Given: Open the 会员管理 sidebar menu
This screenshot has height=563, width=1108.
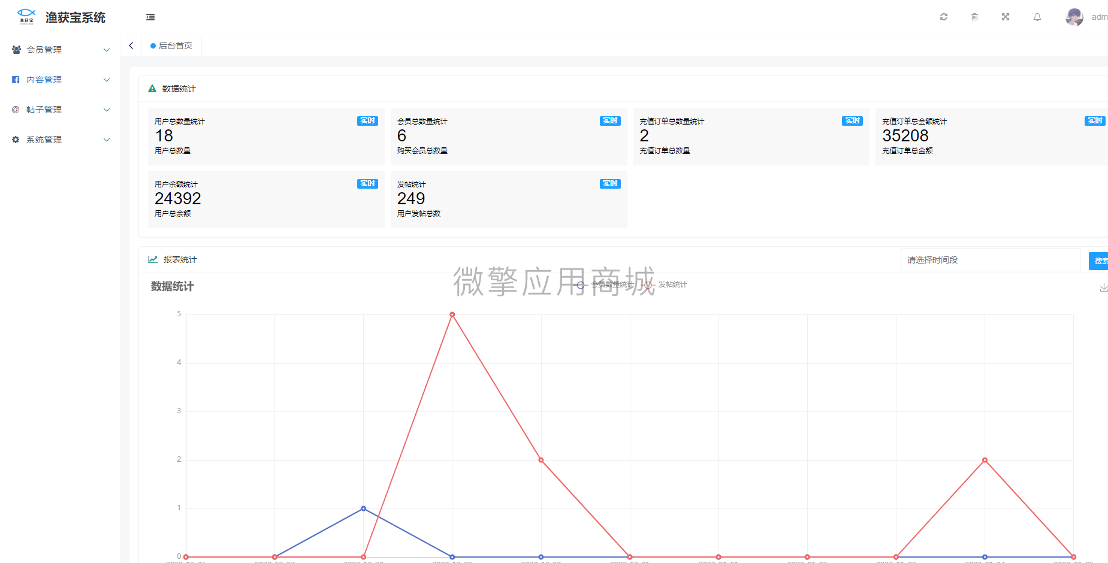Looking at the screenshot, I should (60, 50).
